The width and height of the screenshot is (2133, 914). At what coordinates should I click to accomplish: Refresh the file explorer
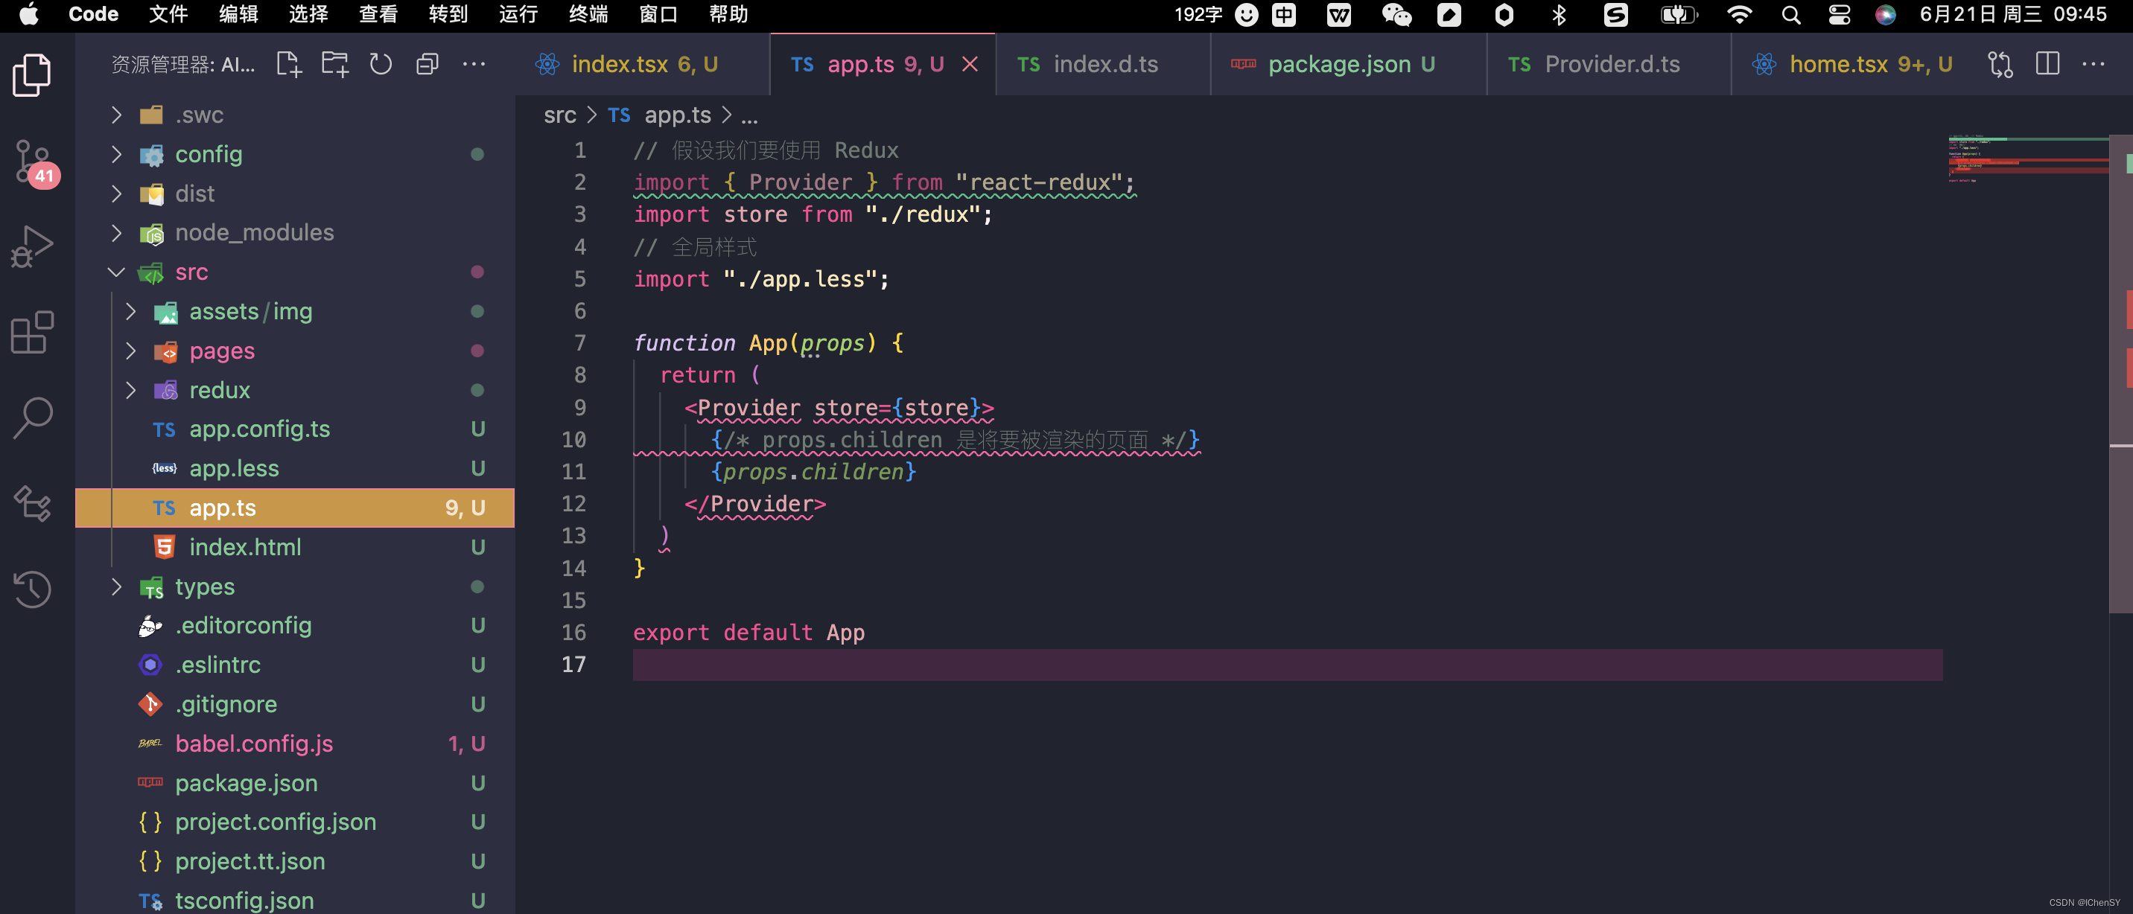tap(380, 65)
